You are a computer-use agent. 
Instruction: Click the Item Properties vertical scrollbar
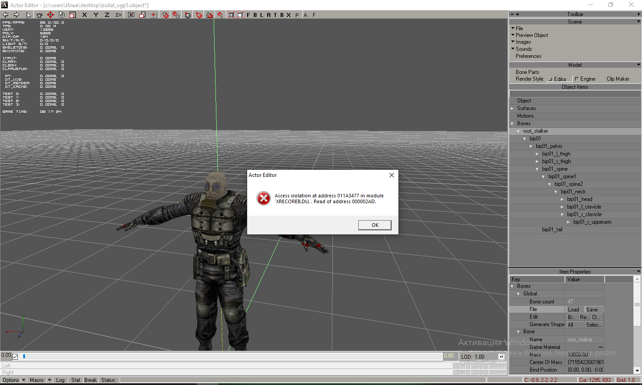point(637,325)
